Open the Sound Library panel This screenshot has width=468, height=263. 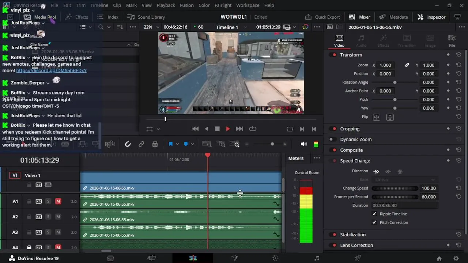click(x=146, y=17)
